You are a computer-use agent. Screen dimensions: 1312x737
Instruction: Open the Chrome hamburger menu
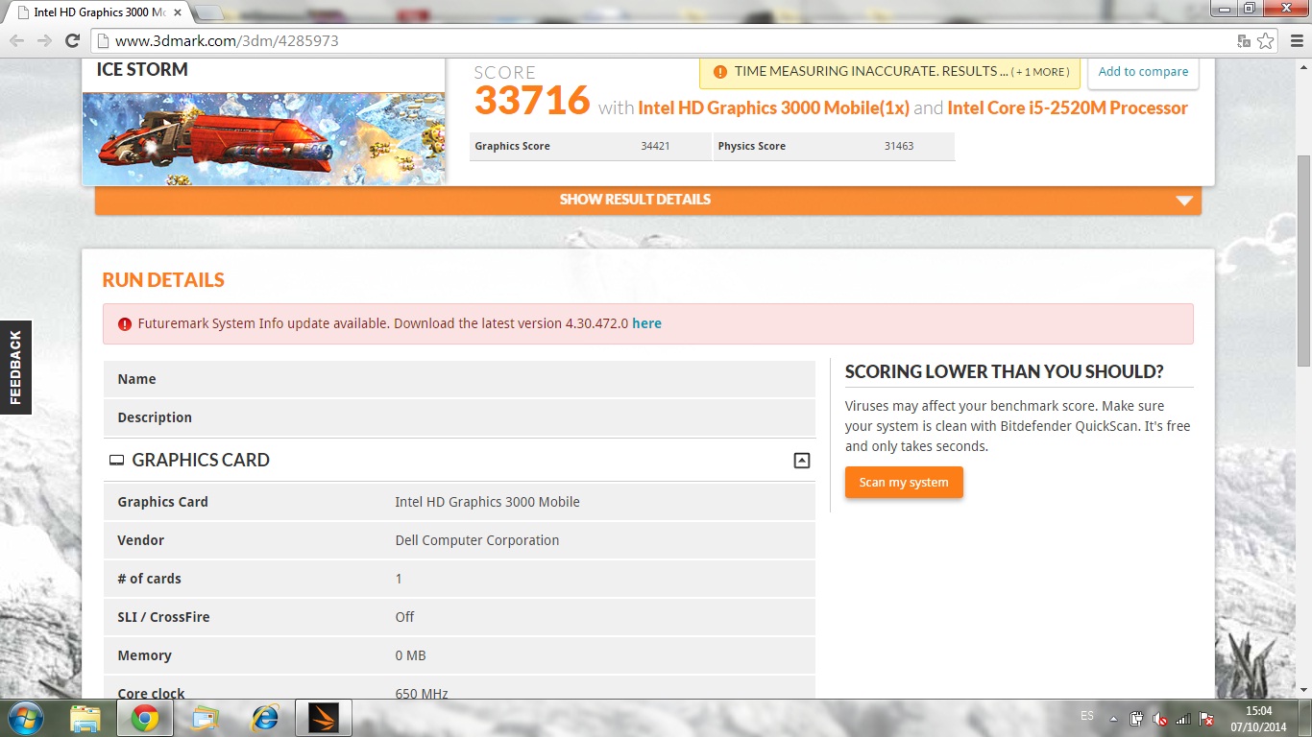1293,41
